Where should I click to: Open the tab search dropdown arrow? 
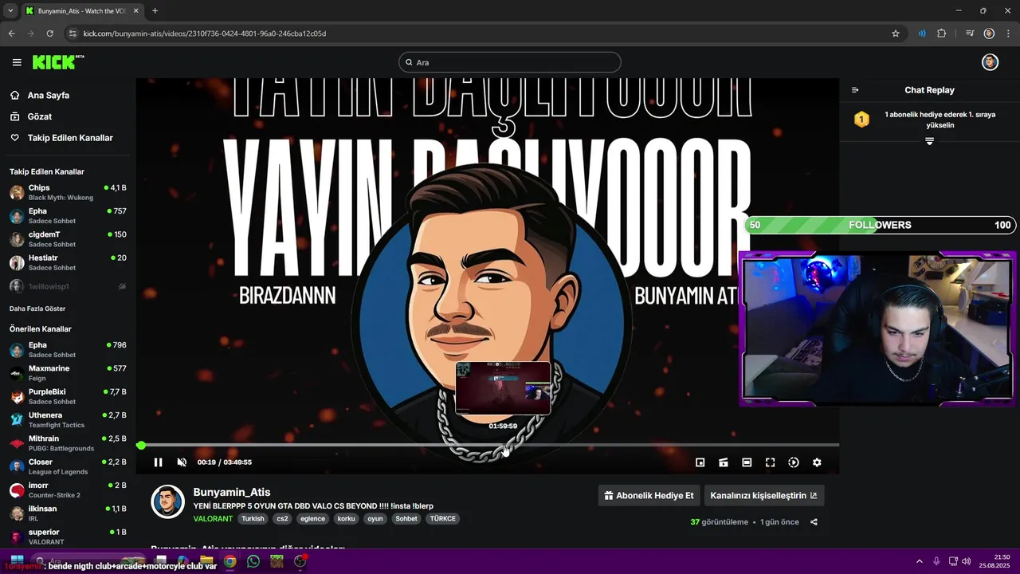tap(10, 11)
